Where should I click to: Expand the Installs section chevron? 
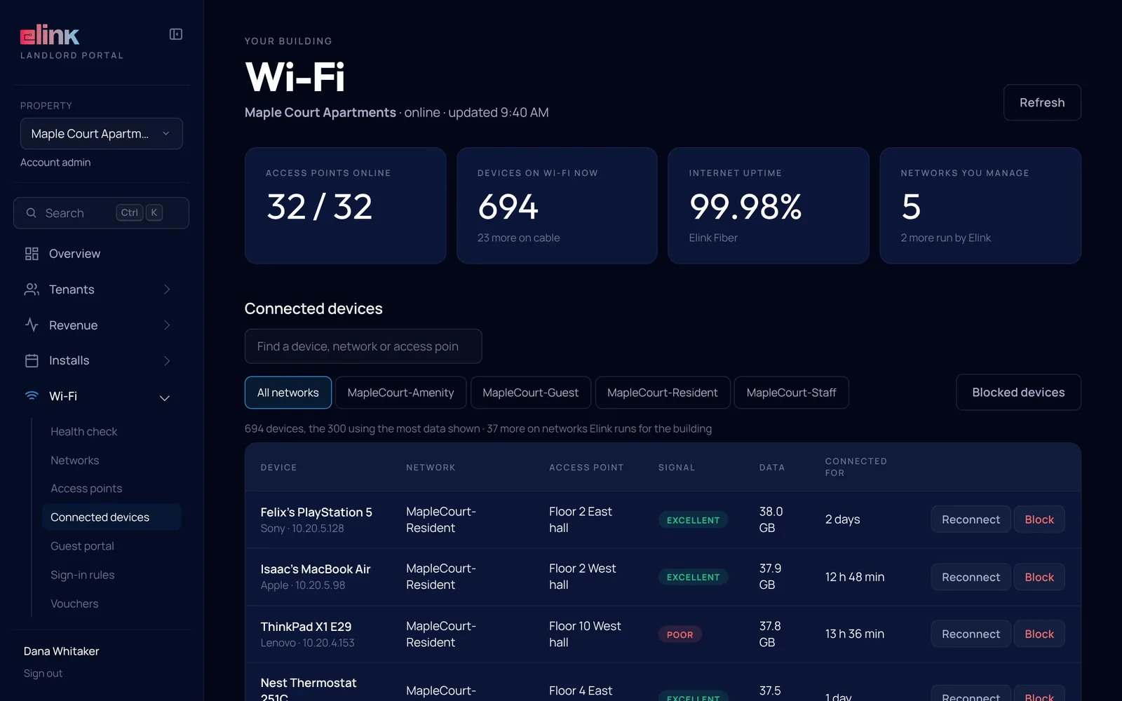[167, 361]
